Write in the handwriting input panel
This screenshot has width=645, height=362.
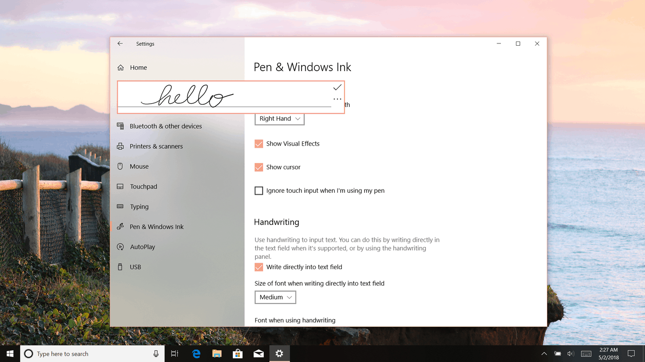[x=224, y=97]
